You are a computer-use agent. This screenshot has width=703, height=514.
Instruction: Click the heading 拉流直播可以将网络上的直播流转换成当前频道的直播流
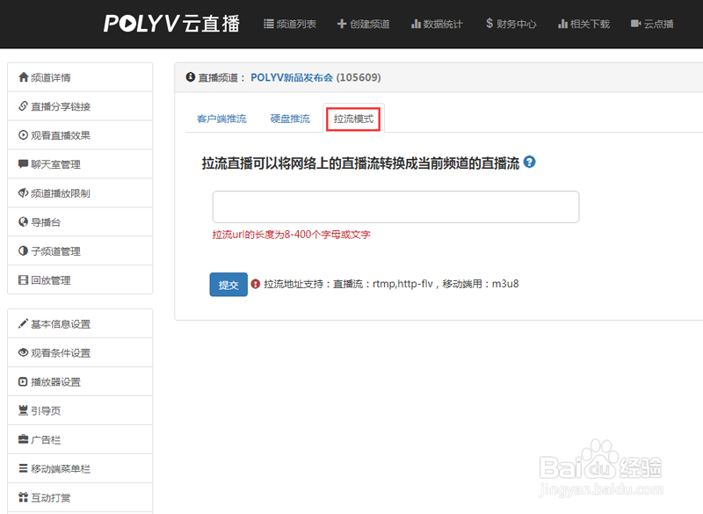360,163
